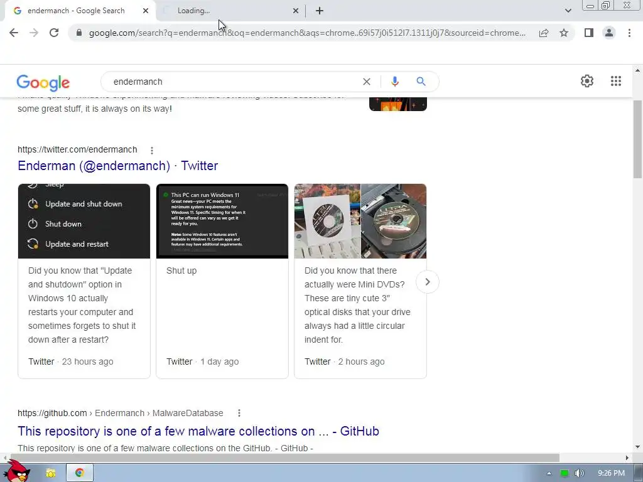643x482 pixels.
Task: Click the scroll down arrow
Action: click(638, 447)
